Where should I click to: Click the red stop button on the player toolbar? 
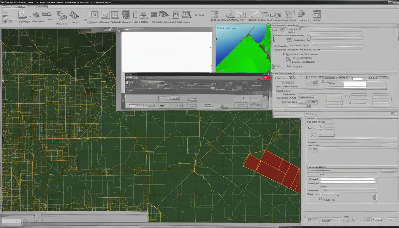click(x=266, y=77)
